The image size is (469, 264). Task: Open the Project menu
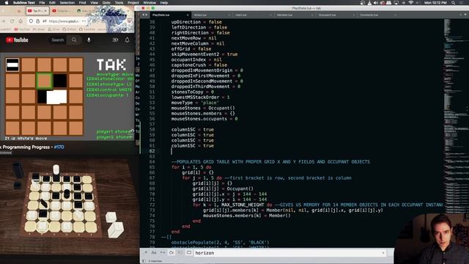[133, 3]
